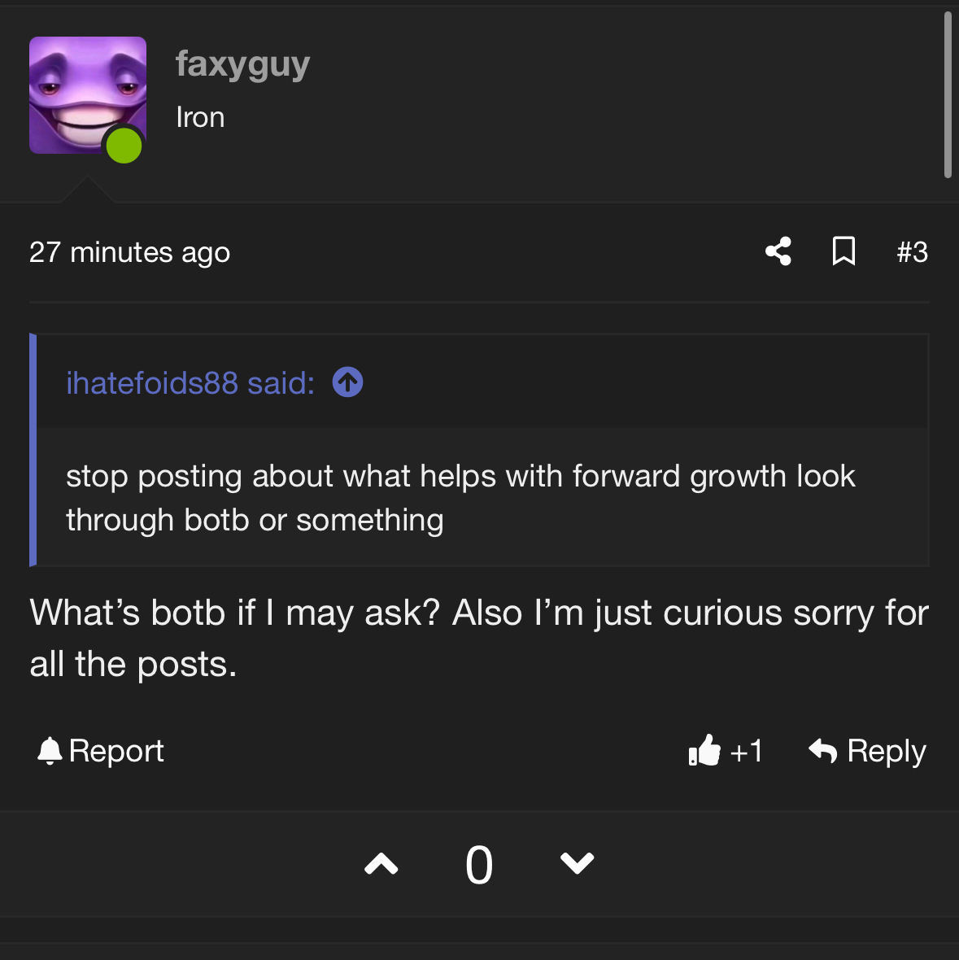Downvote the post with down chevron
This screenshot has height=960, width=959.
pos(578,864)
